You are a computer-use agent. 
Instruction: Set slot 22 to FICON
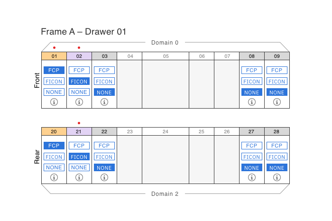coord(104,157)
